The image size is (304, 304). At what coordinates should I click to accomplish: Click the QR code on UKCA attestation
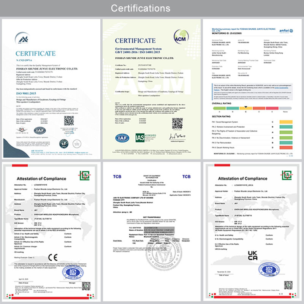(288, 285)
